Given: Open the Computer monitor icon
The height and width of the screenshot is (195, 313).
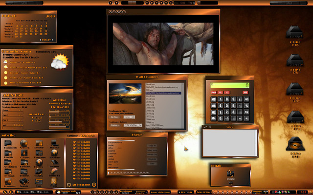Looking at the screenshot, I should pos(8,181).
